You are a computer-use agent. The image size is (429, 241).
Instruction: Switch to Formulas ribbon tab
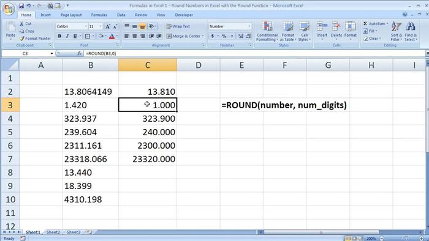tap(99, 15)
